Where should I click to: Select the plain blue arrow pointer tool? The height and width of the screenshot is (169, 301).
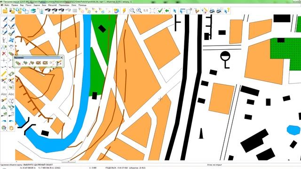174,11
